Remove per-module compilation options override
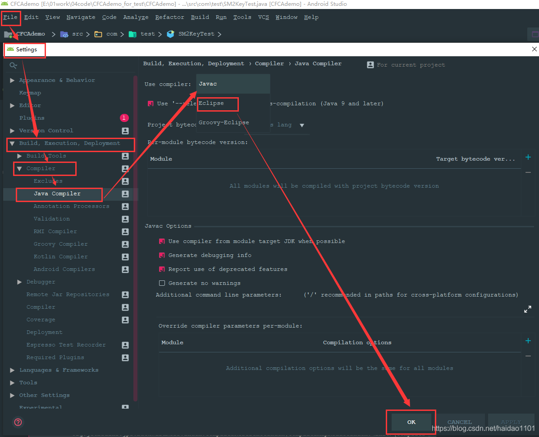539x437 pixels. pyautogui.click(x=528, y=356)
